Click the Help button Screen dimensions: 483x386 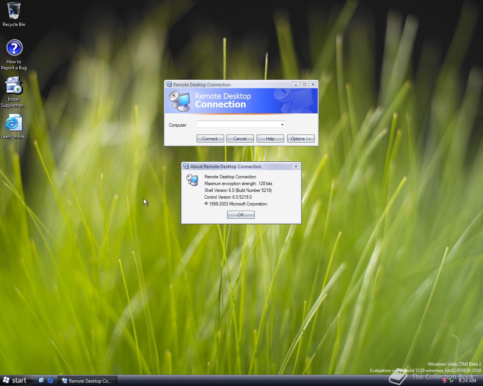tap(270, 139)
